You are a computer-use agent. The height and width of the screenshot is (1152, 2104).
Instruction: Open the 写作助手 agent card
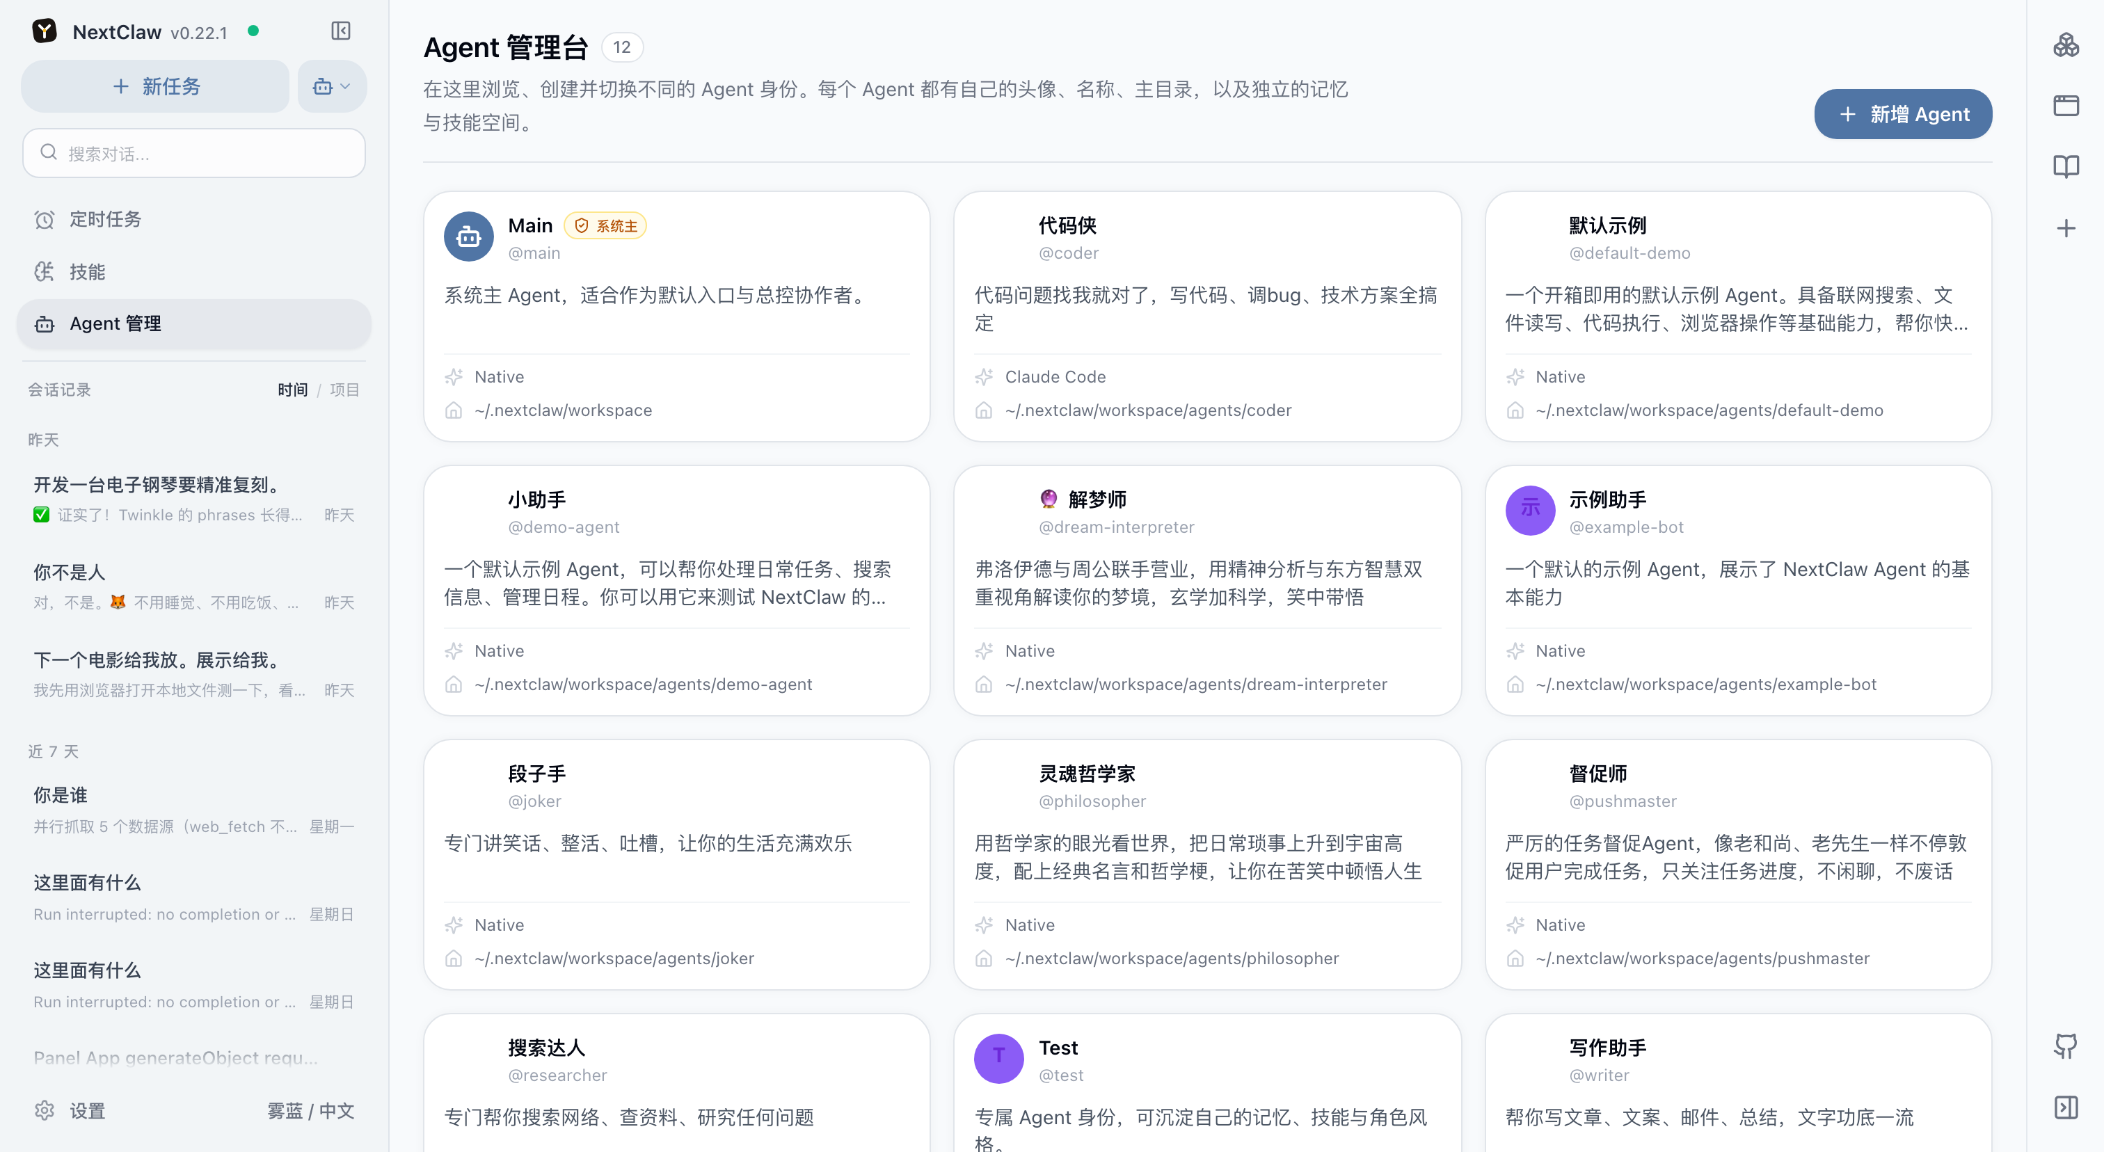[1738, 1082]
